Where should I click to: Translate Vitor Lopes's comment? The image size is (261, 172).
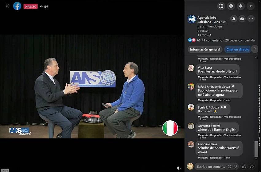pyautogui.click(x=232, y=77)
